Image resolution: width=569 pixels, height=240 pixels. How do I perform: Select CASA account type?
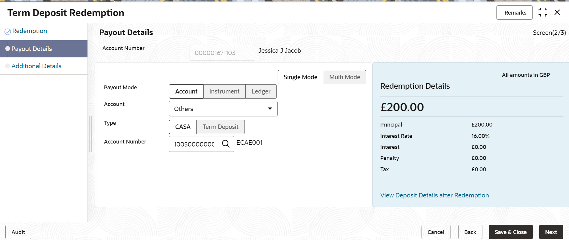[183, 127]
